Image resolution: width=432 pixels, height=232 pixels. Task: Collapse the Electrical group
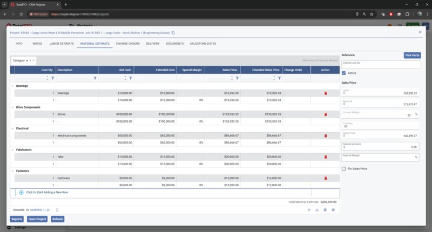point(12,128)
